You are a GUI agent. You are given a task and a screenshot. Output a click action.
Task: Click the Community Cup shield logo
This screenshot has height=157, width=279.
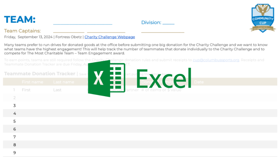coord(263,18)
